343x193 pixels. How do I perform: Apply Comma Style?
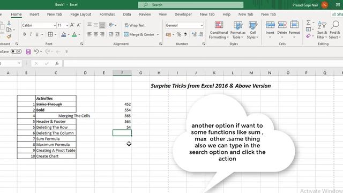click(x=185, y=34)
